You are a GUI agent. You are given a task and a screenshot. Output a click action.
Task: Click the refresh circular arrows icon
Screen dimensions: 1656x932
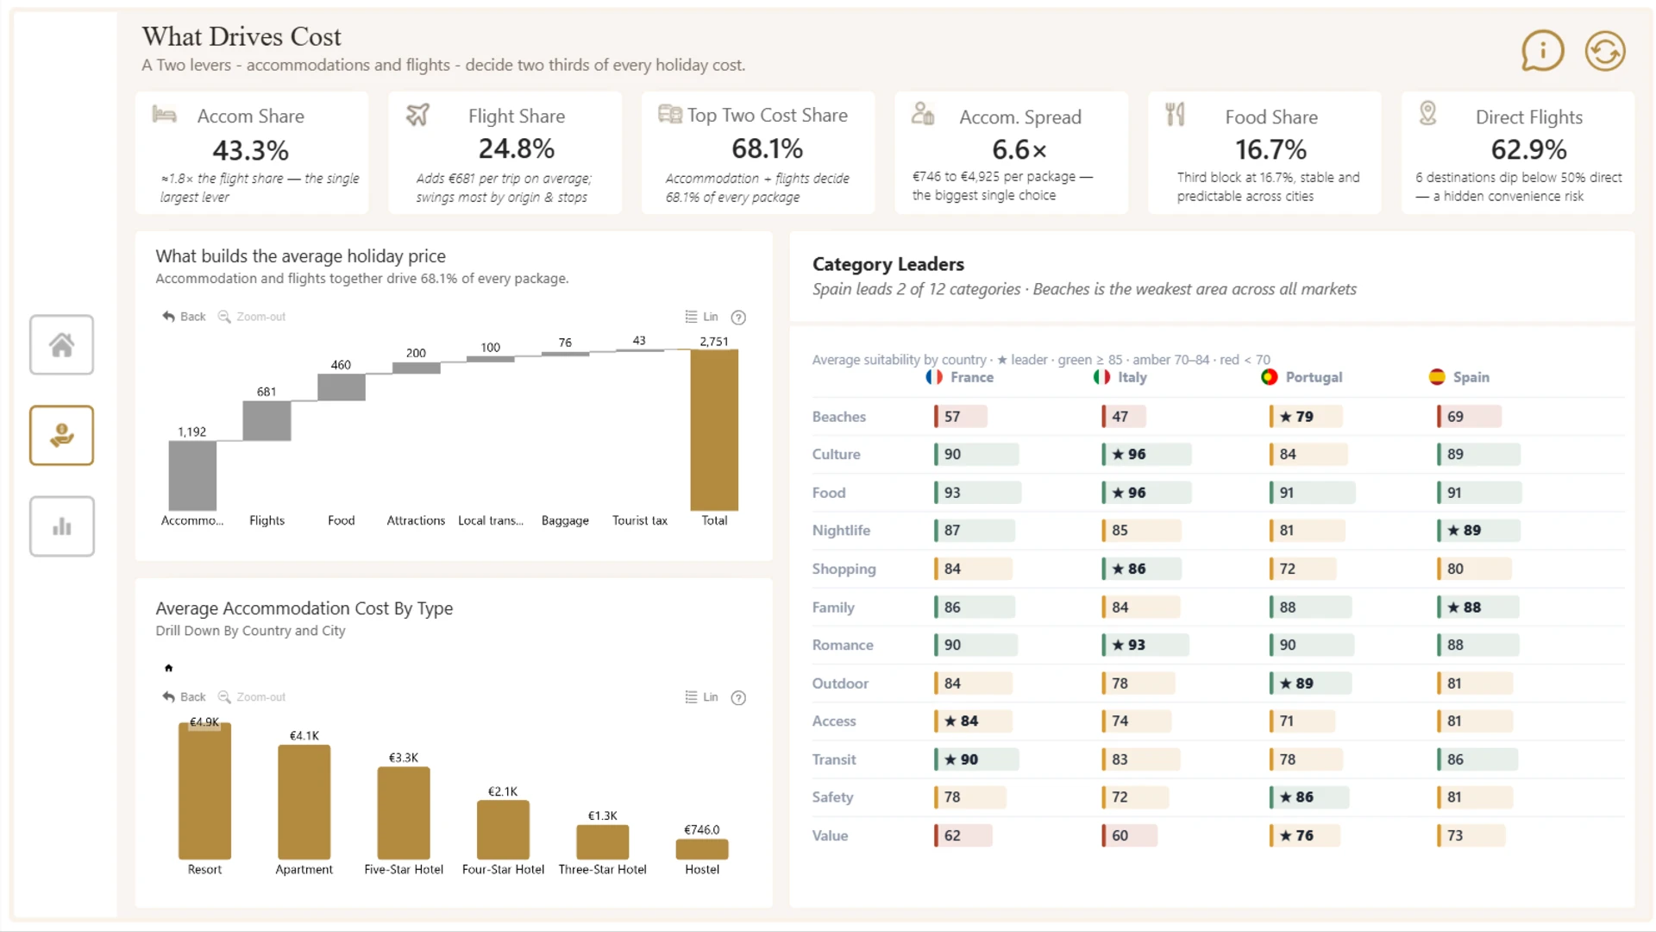(x=1605, y=51)
